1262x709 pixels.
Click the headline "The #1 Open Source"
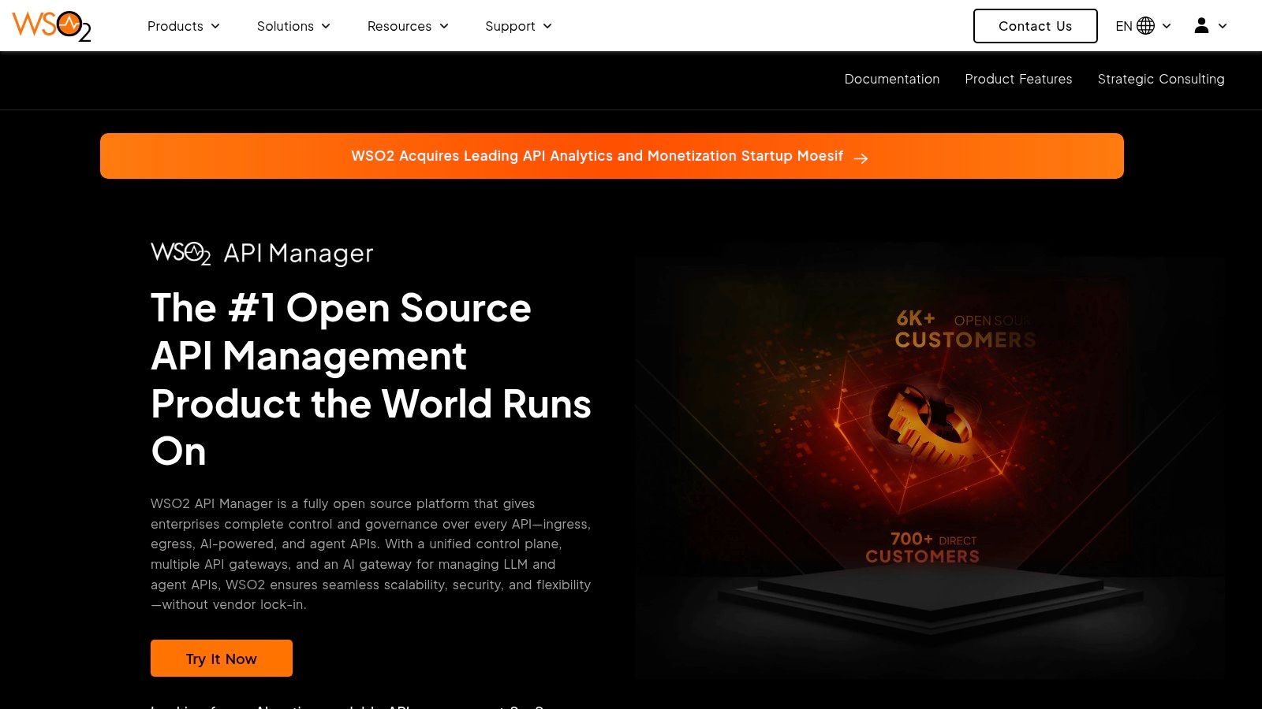[341, 308]
